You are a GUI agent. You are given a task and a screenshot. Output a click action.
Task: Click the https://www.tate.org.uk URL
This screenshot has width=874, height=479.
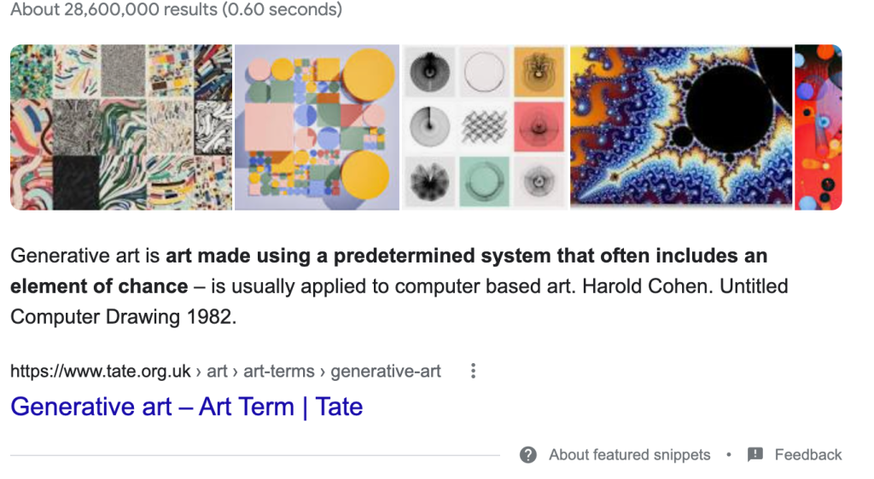pos(101,371)
